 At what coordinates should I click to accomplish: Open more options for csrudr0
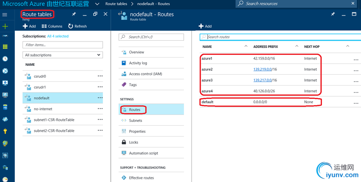pyautogui.click(x=100, y=76)
